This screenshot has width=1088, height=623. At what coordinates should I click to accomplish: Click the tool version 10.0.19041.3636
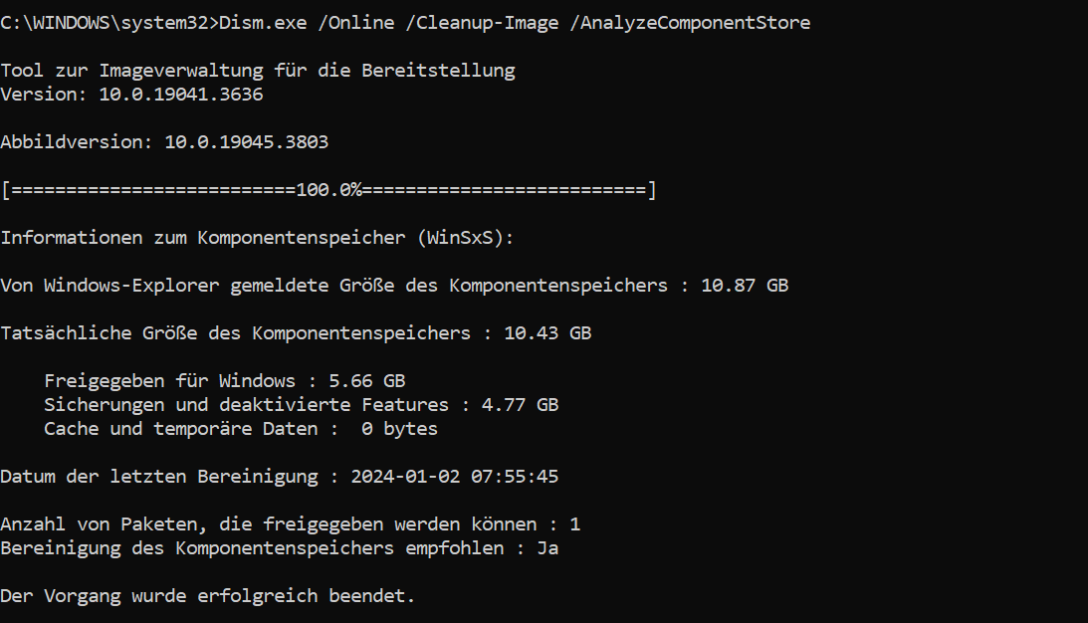tap(180, 95)
